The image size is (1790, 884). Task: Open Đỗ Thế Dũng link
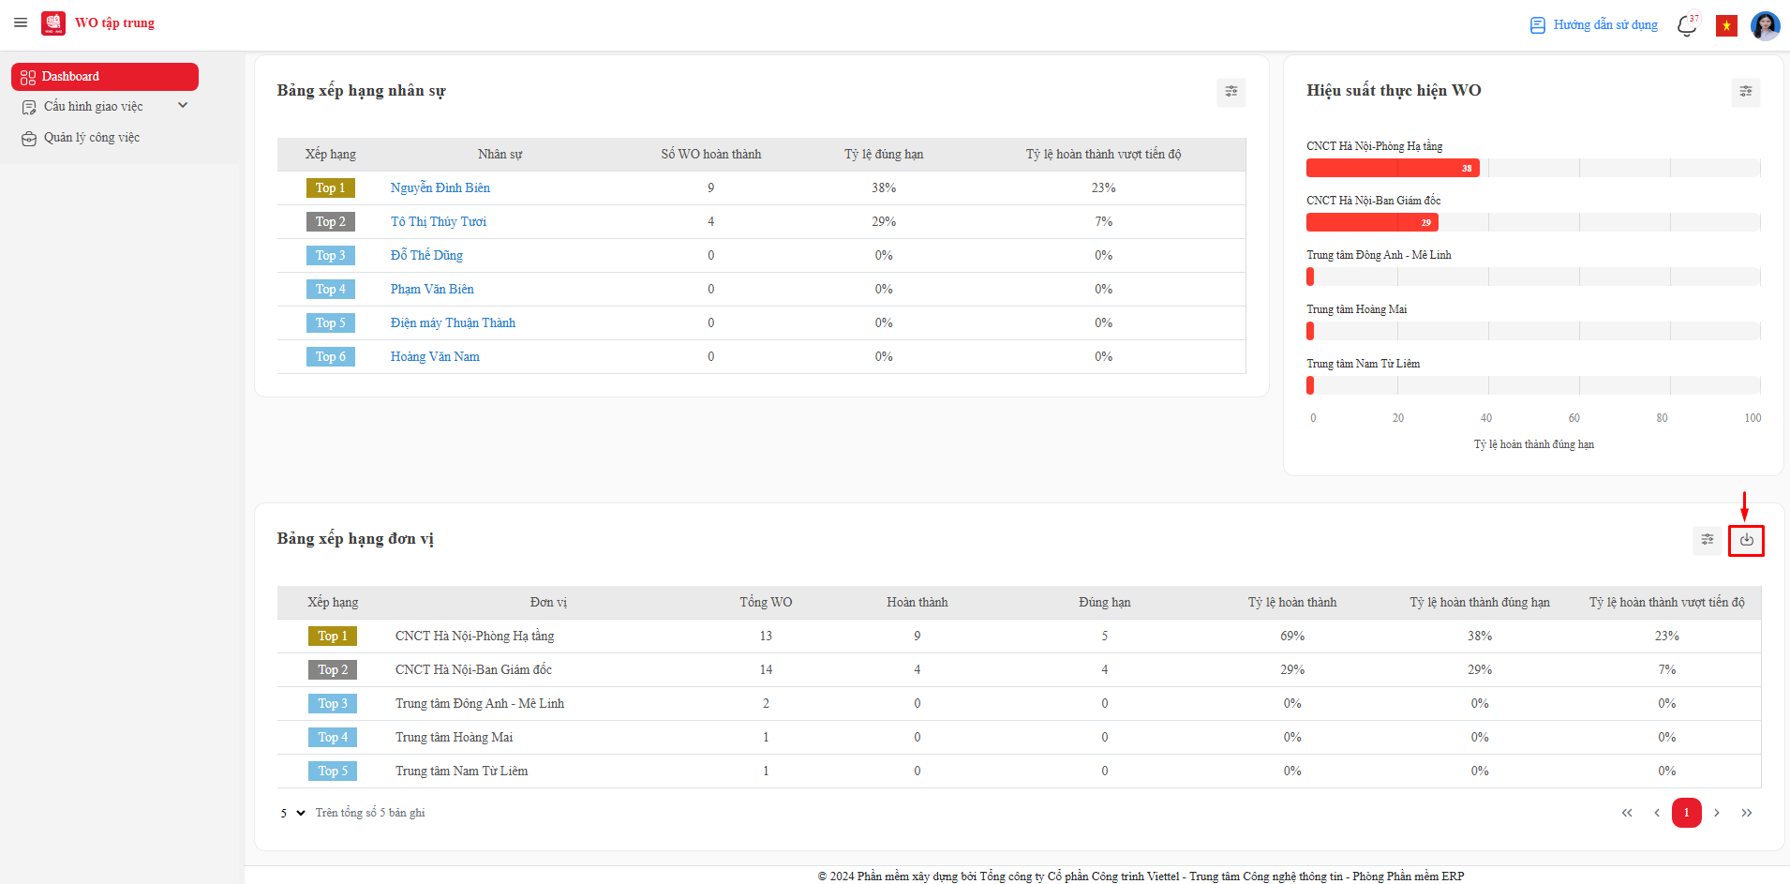tap(426, 256)
